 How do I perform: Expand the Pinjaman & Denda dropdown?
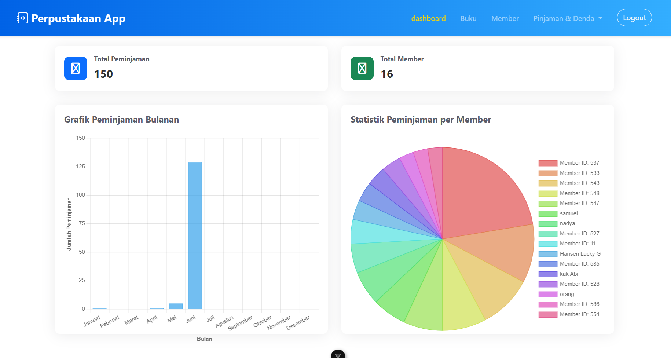pyautogui.click(x=567, y=18)
